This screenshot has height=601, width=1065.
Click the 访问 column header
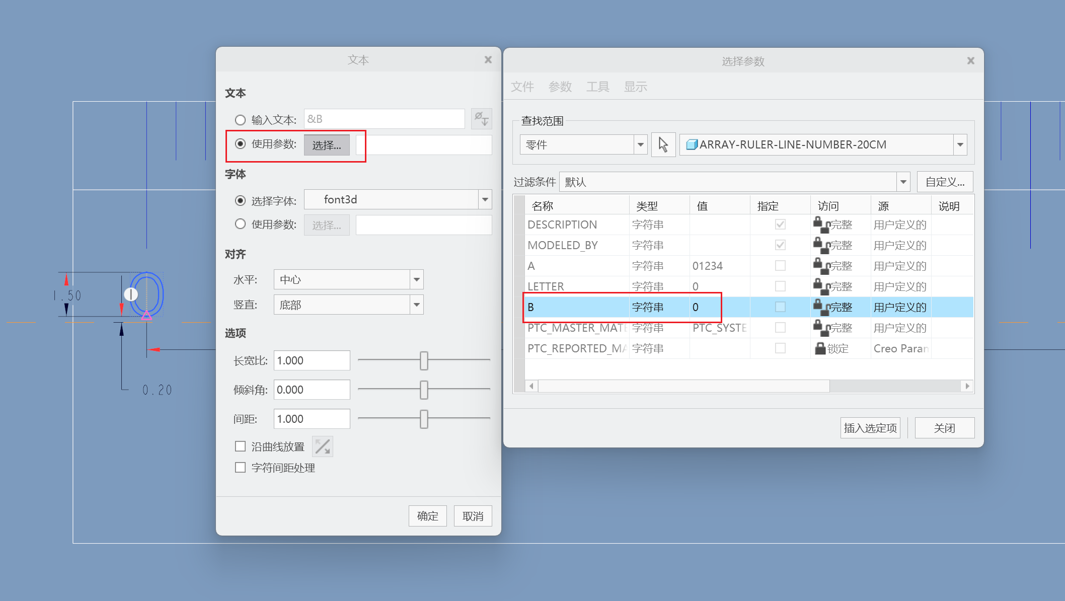coord(841,206)
